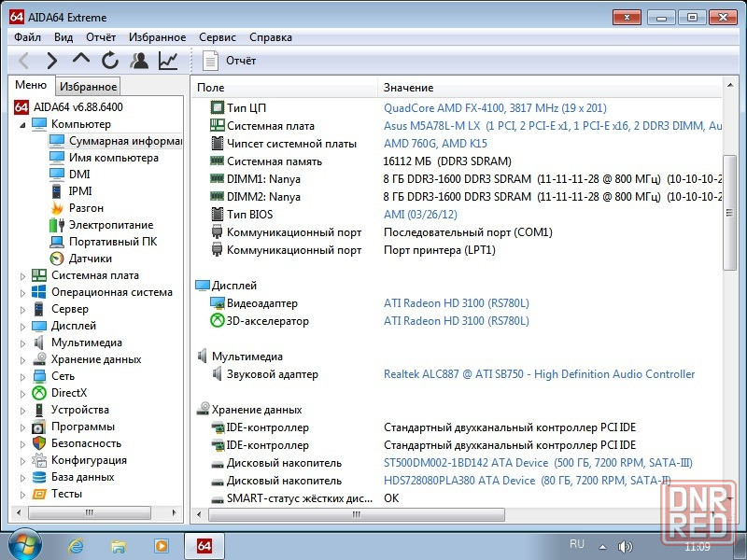
Task: Refresh the report with the reload icon
Action: click(110, 61)
